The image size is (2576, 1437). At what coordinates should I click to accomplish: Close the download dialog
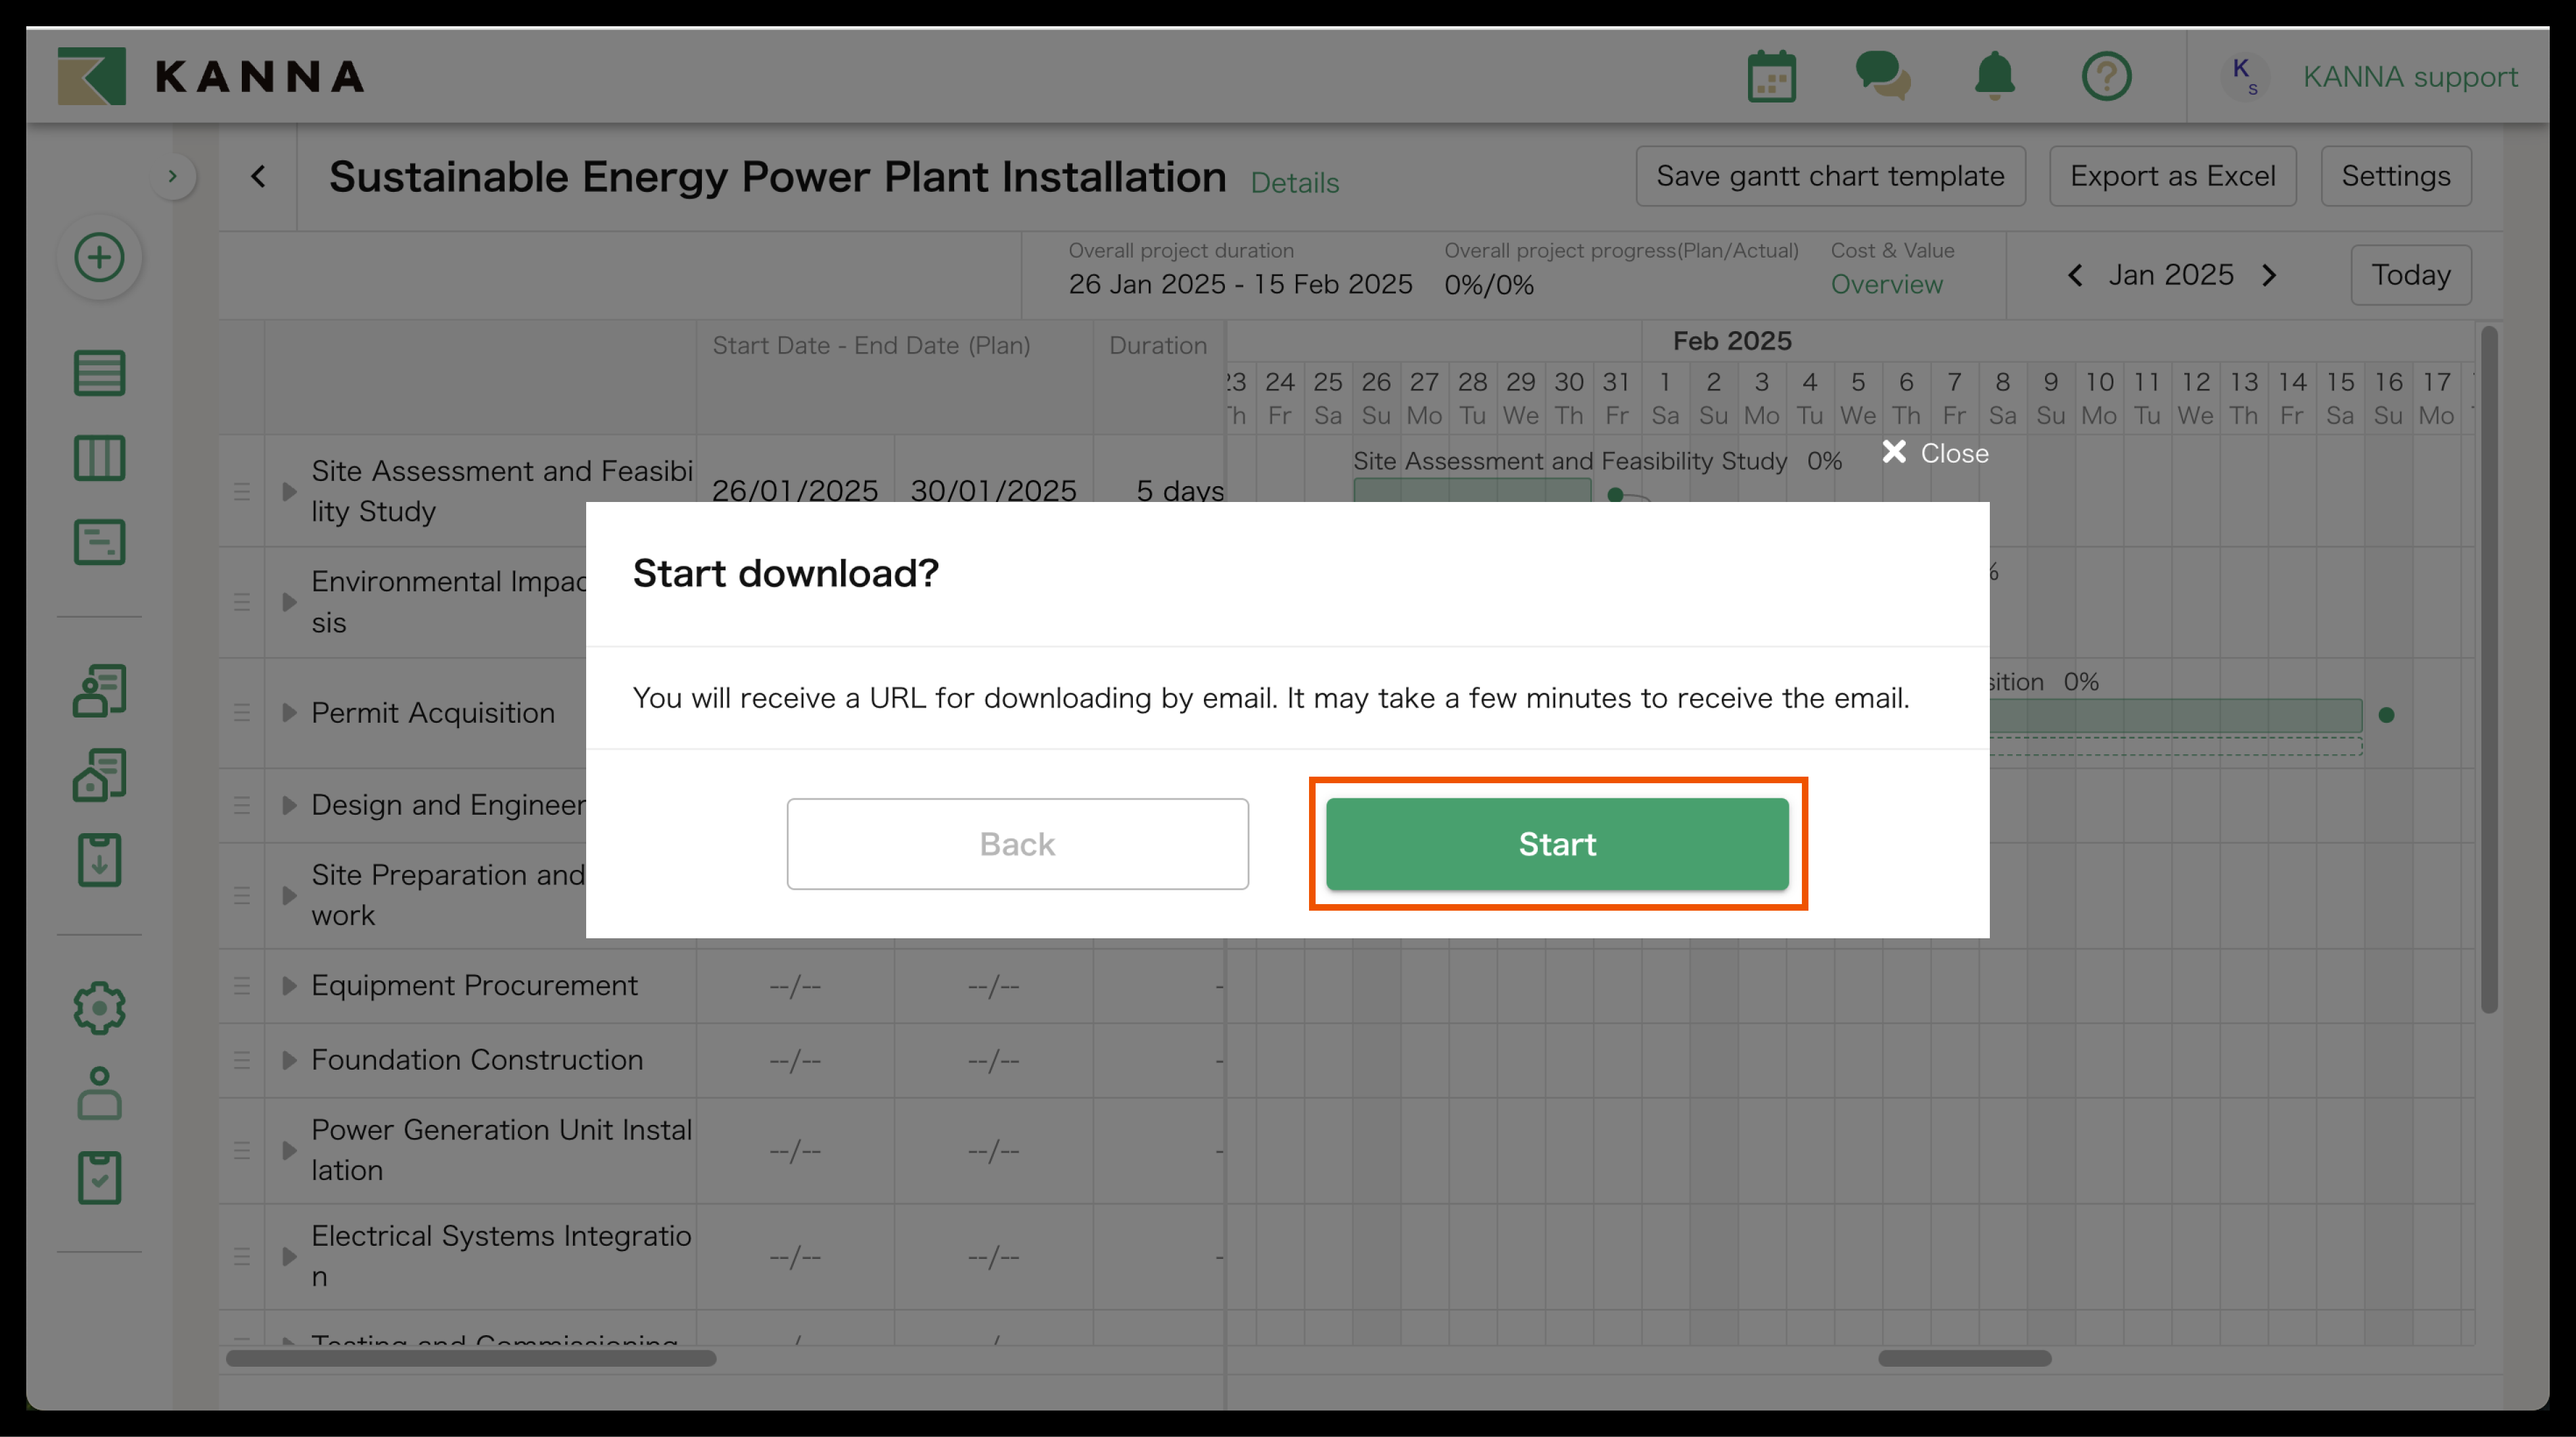(1934, 453)
